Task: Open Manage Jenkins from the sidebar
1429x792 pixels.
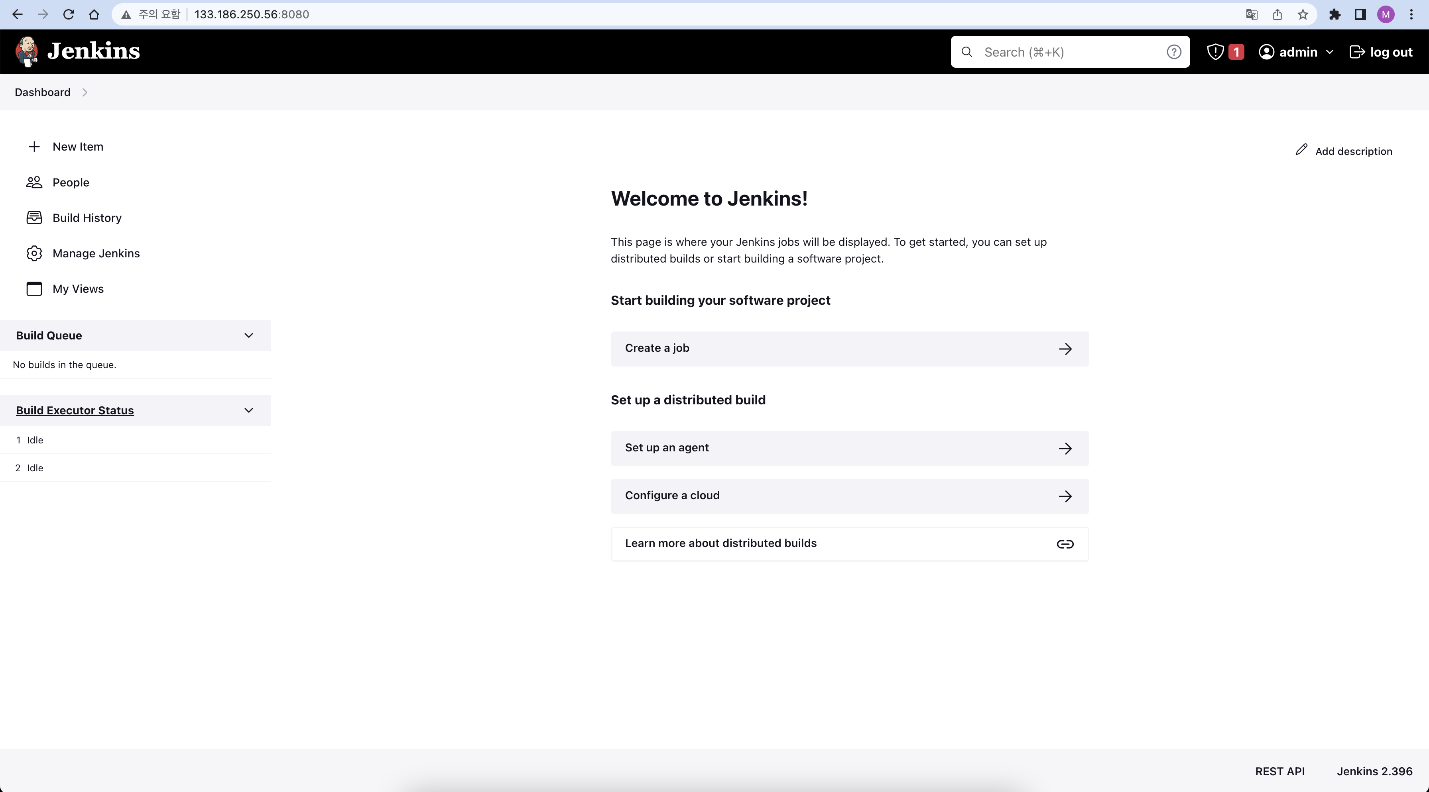Action: pos(96,253)
